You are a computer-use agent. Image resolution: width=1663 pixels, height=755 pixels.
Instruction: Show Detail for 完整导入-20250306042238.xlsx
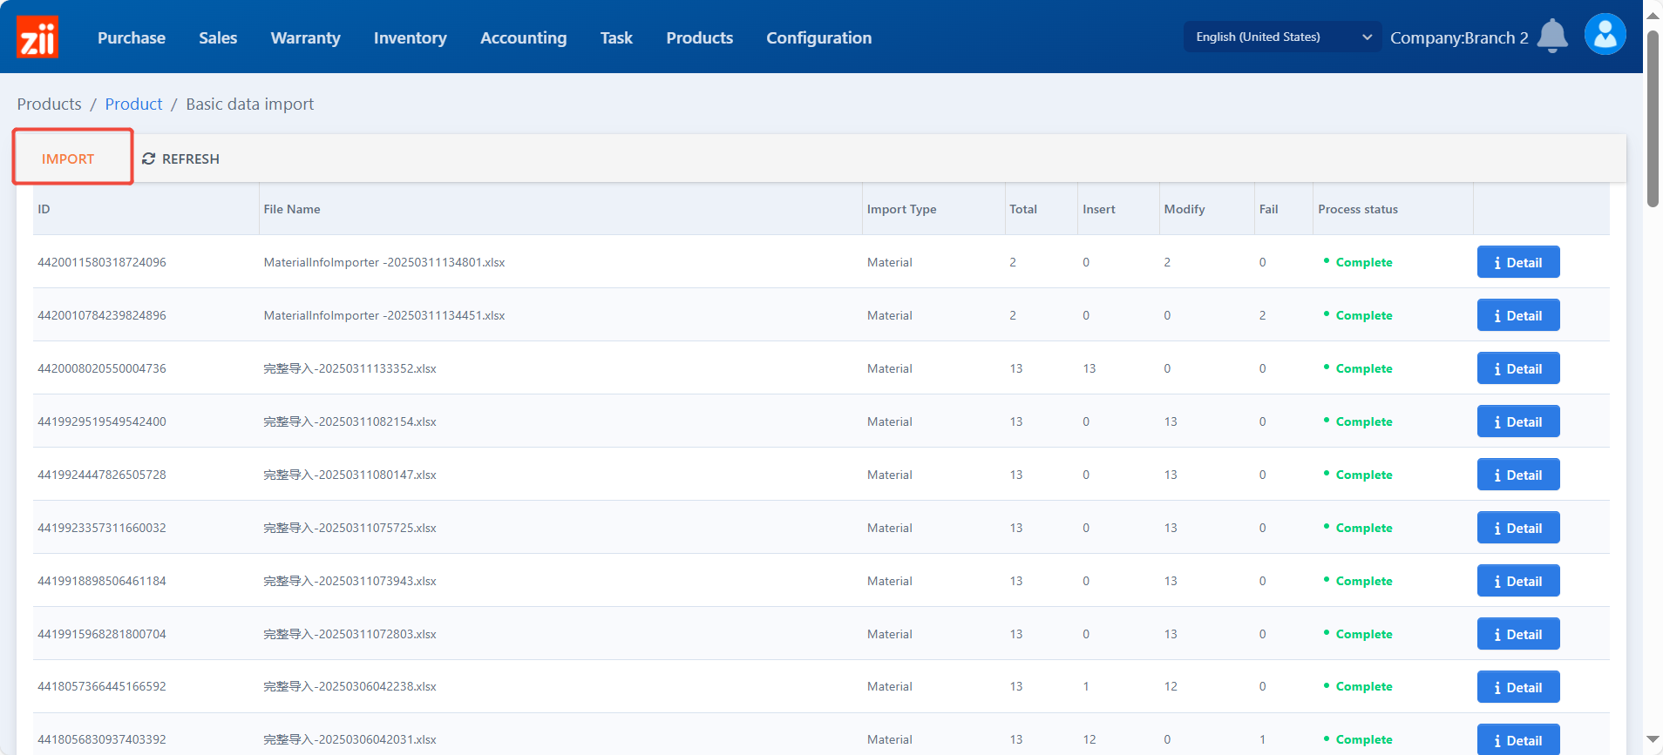[1517, 687]
